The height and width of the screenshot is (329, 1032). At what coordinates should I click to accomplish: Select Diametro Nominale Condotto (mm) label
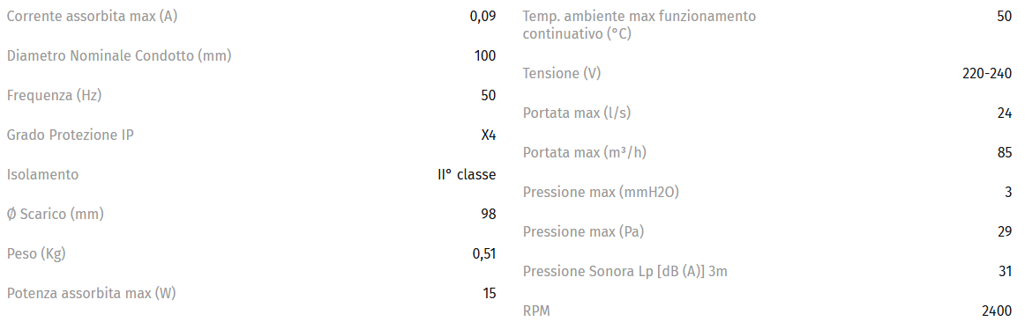click(x=119, y=56)
